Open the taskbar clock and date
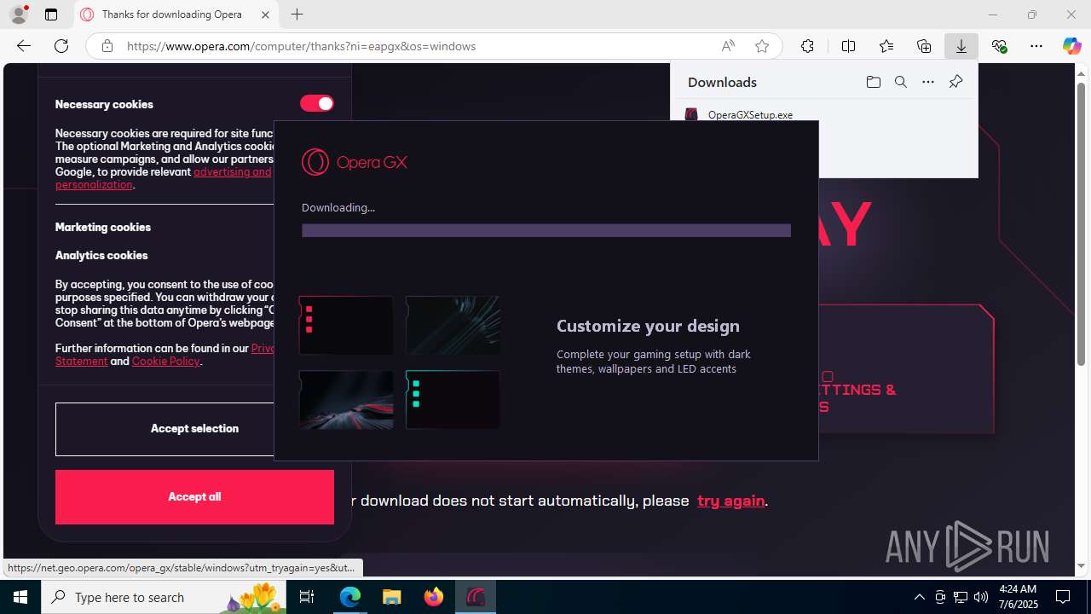Image resolution: width=1091 pixels, height=614 pixels. (x=1018, y=597)
